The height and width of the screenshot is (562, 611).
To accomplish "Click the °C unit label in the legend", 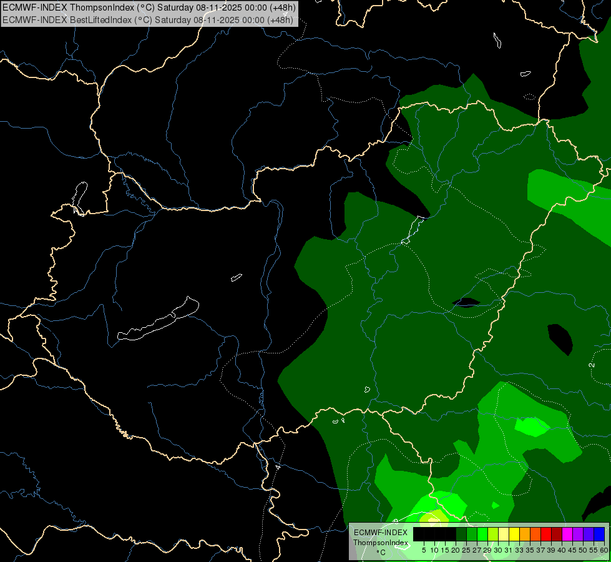I will click(381, 553).
